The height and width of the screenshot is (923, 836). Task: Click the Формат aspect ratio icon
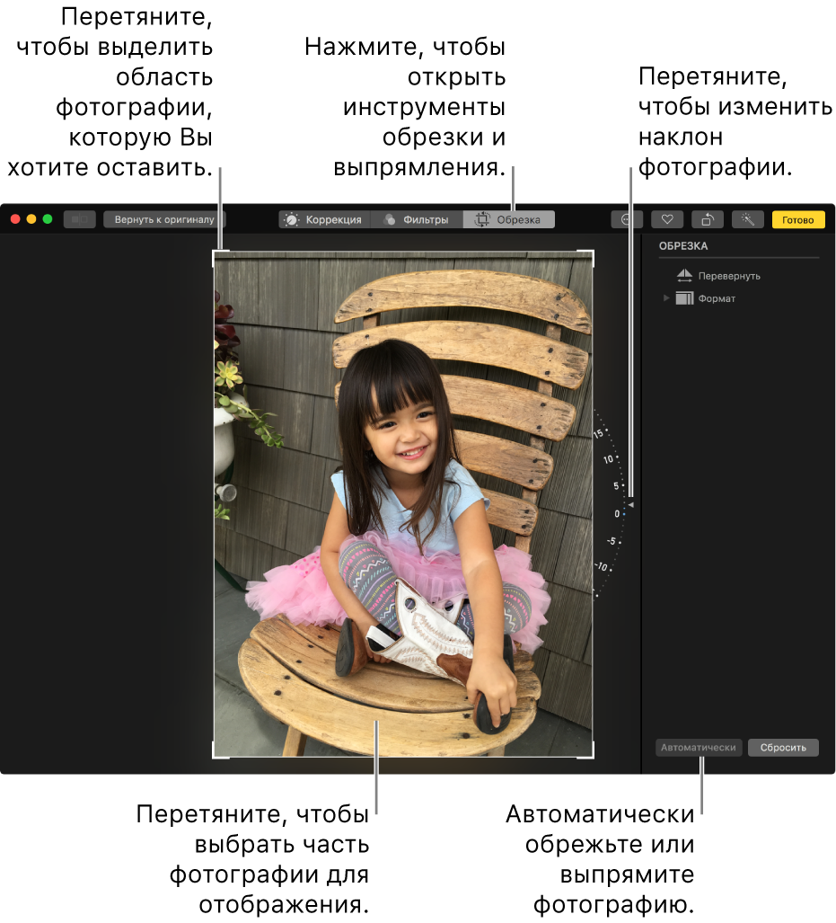pyautogui.click(x=685, y=298)
